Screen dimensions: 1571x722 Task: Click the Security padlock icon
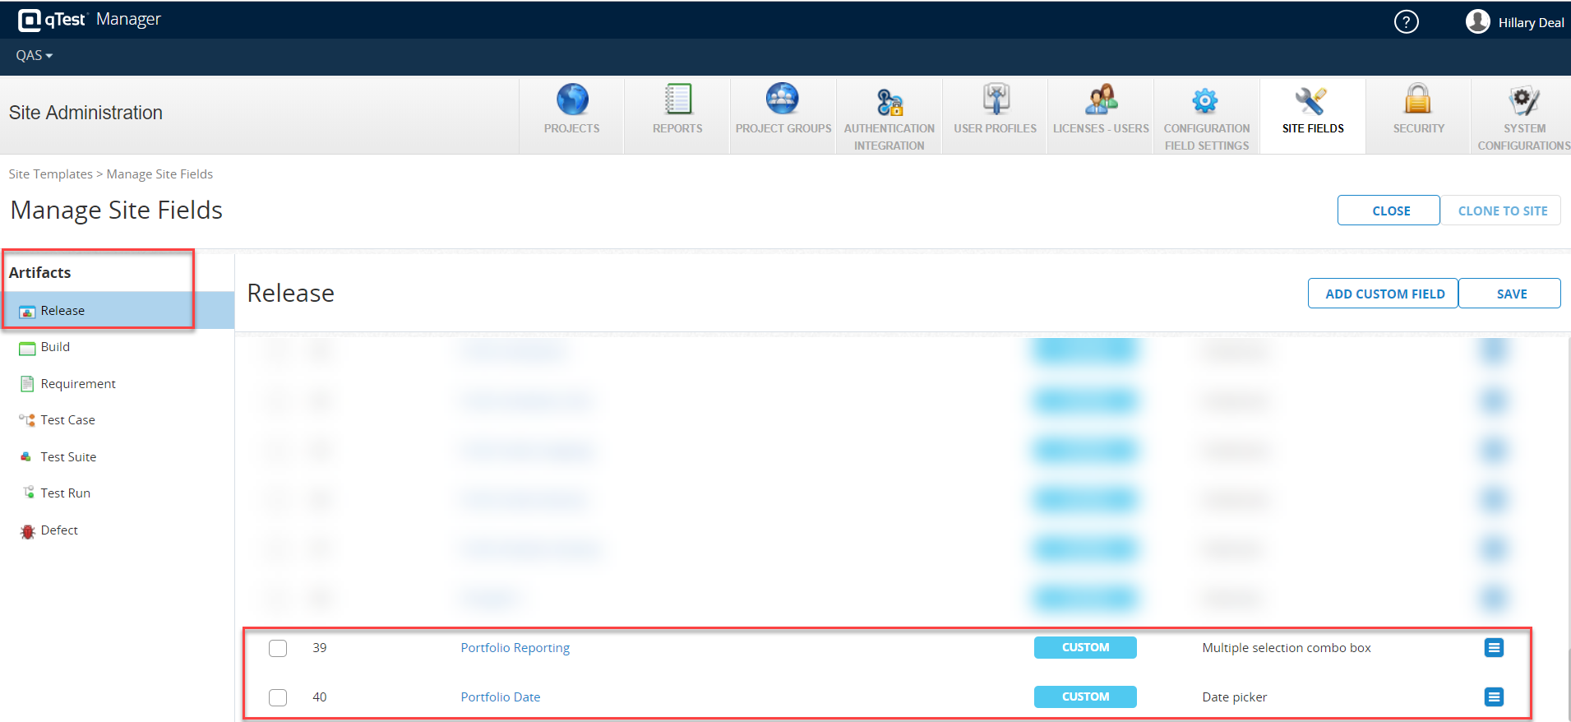click(1418, 99)
